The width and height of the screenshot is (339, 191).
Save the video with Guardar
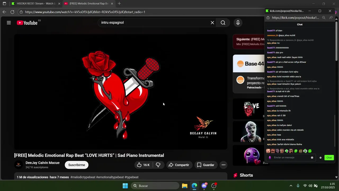(206, 165)
